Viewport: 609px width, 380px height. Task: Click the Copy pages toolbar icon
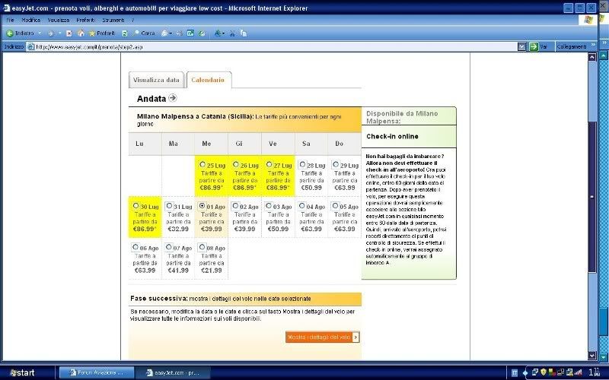coord(244,33)
